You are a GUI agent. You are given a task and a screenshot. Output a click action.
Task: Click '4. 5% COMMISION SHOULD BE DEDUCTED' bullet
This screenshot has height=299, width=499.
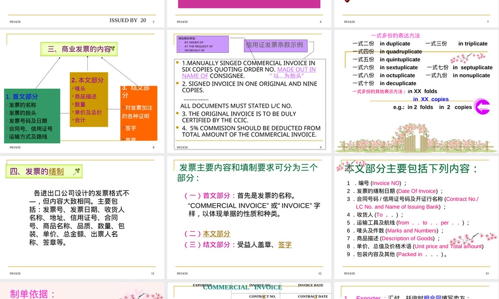coord(251,131)
